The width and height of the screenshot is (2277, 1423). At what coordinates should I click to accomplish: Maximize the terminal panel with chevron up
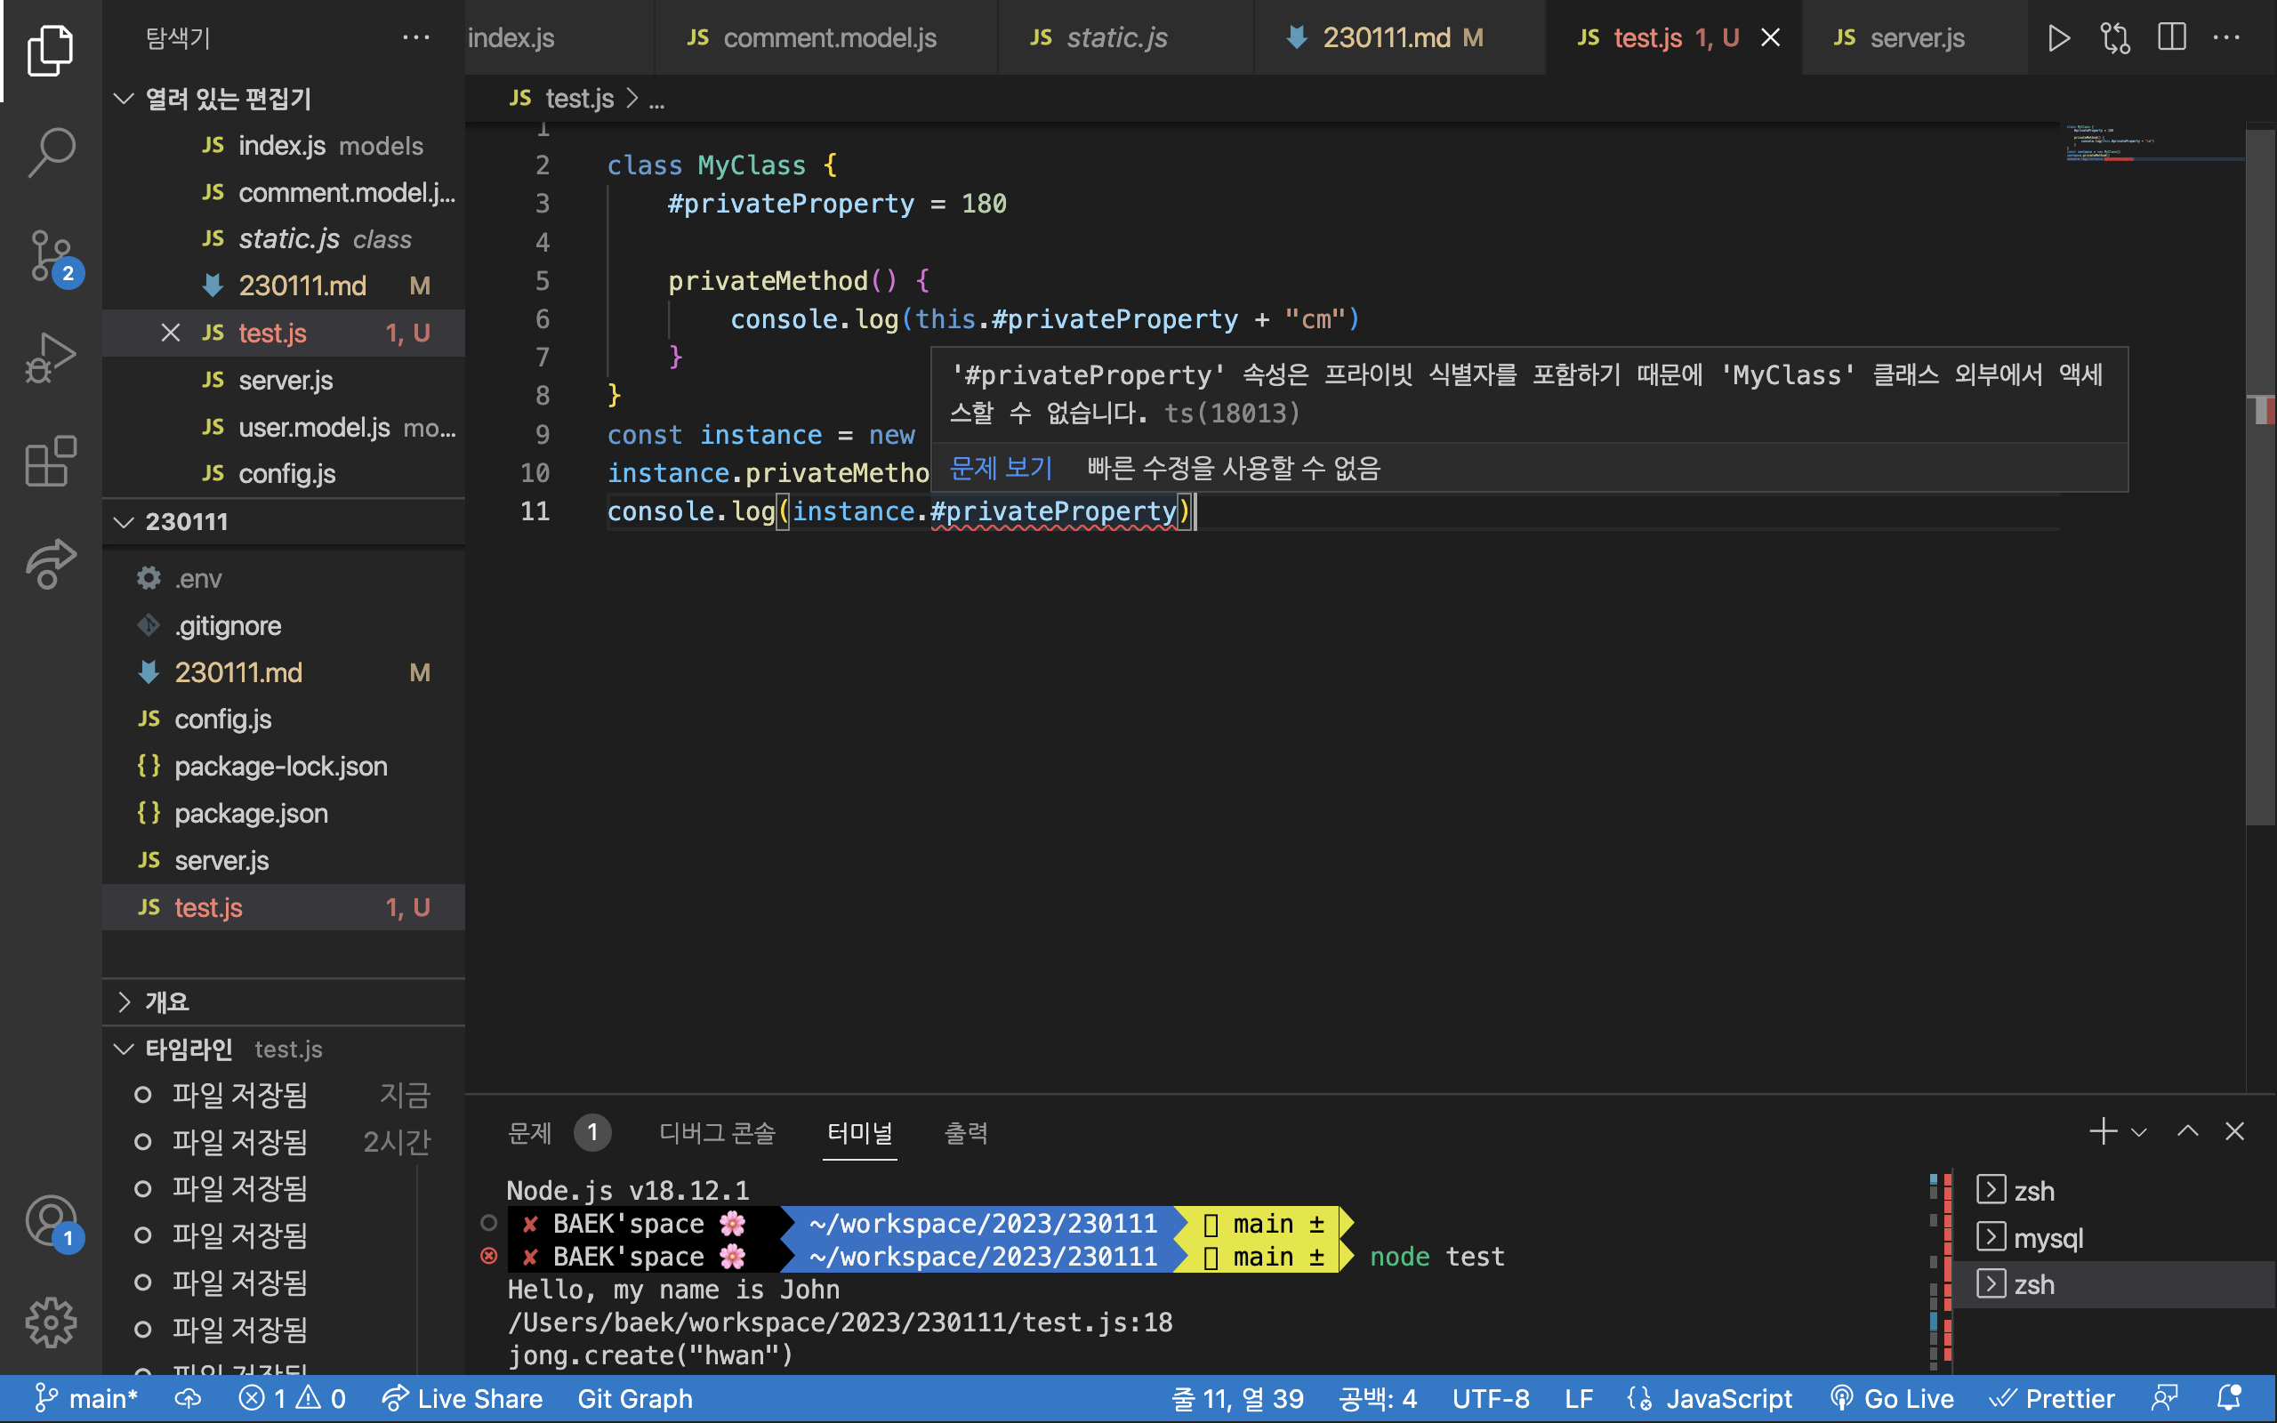click(x=2188, y=1131)
